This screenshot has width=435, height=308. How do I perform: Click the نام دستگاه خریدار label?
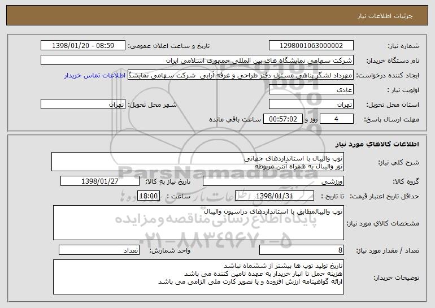coord(393,61)
